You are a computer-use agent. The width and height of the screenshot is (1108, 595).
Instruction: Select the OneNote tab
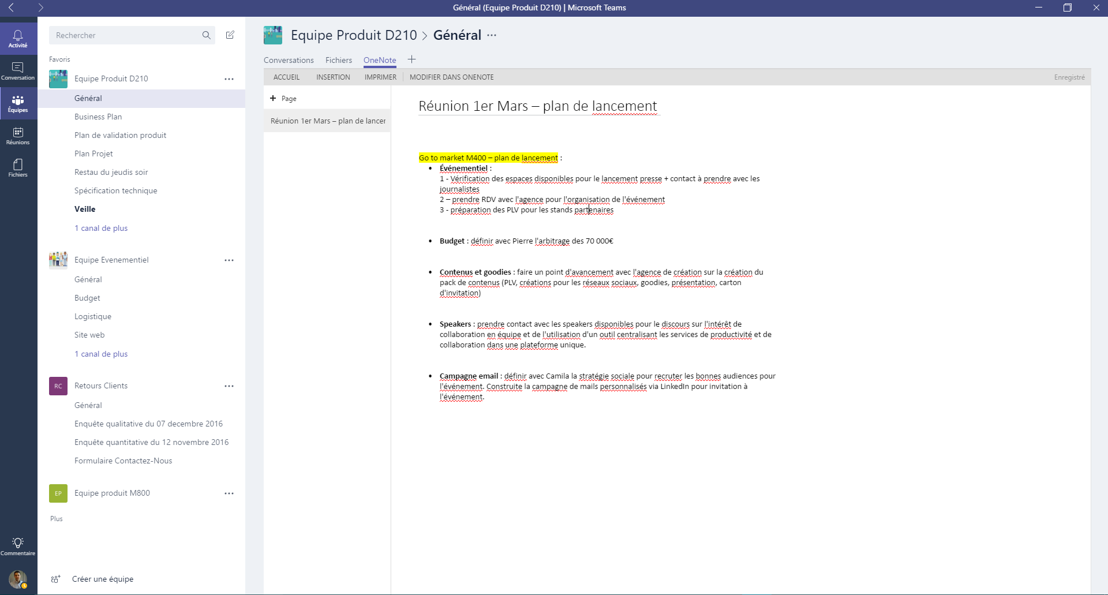coord(380,60)
